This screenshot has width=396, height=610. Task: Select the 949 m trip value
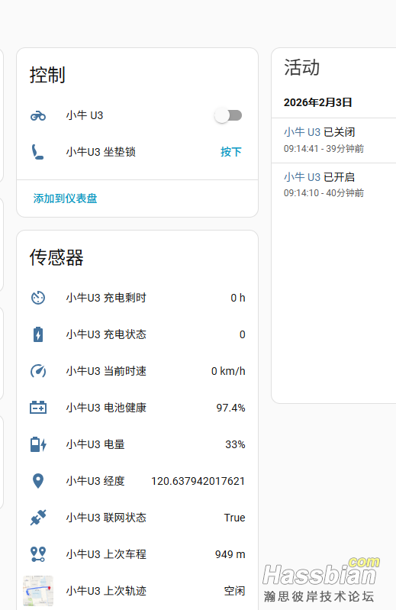pyautogui.click(x=230, y=554)
